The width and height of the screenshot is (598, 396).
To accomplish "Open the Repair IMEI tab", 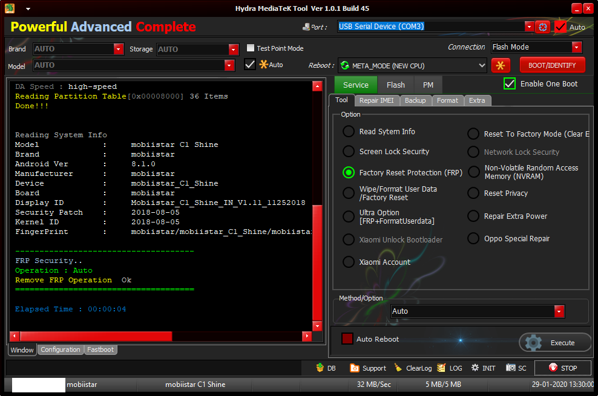I will (x=376, y=100).
